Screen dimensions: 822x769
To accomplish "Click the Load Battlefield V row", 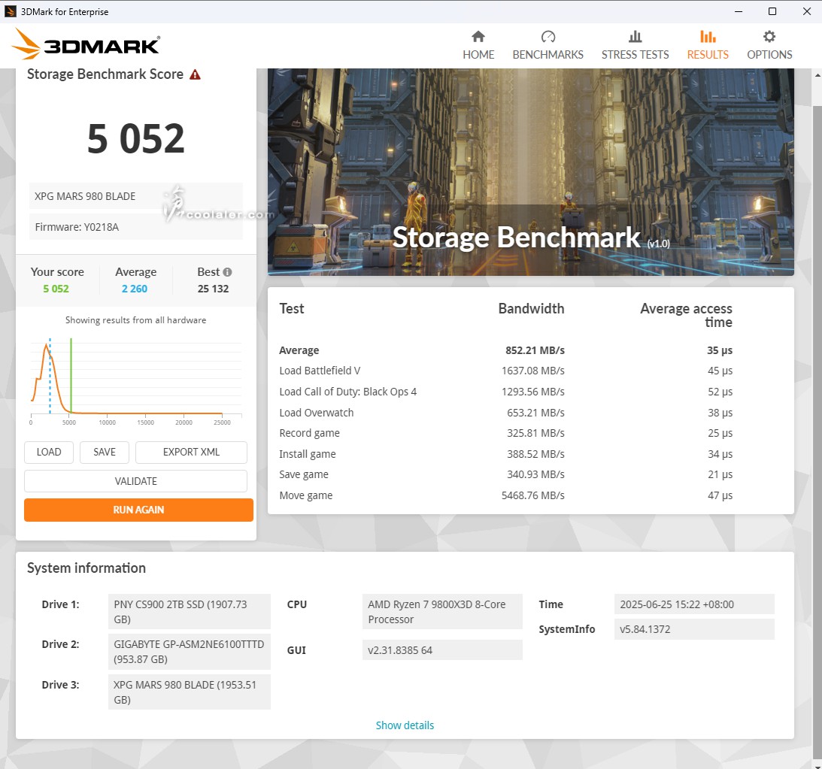I will pos(505,371).
